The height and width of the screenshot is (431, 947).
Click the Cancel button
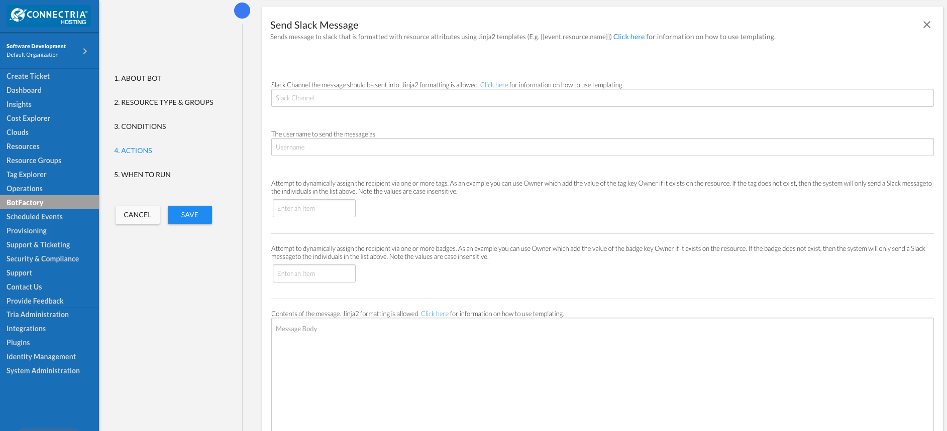click(138, 215)
